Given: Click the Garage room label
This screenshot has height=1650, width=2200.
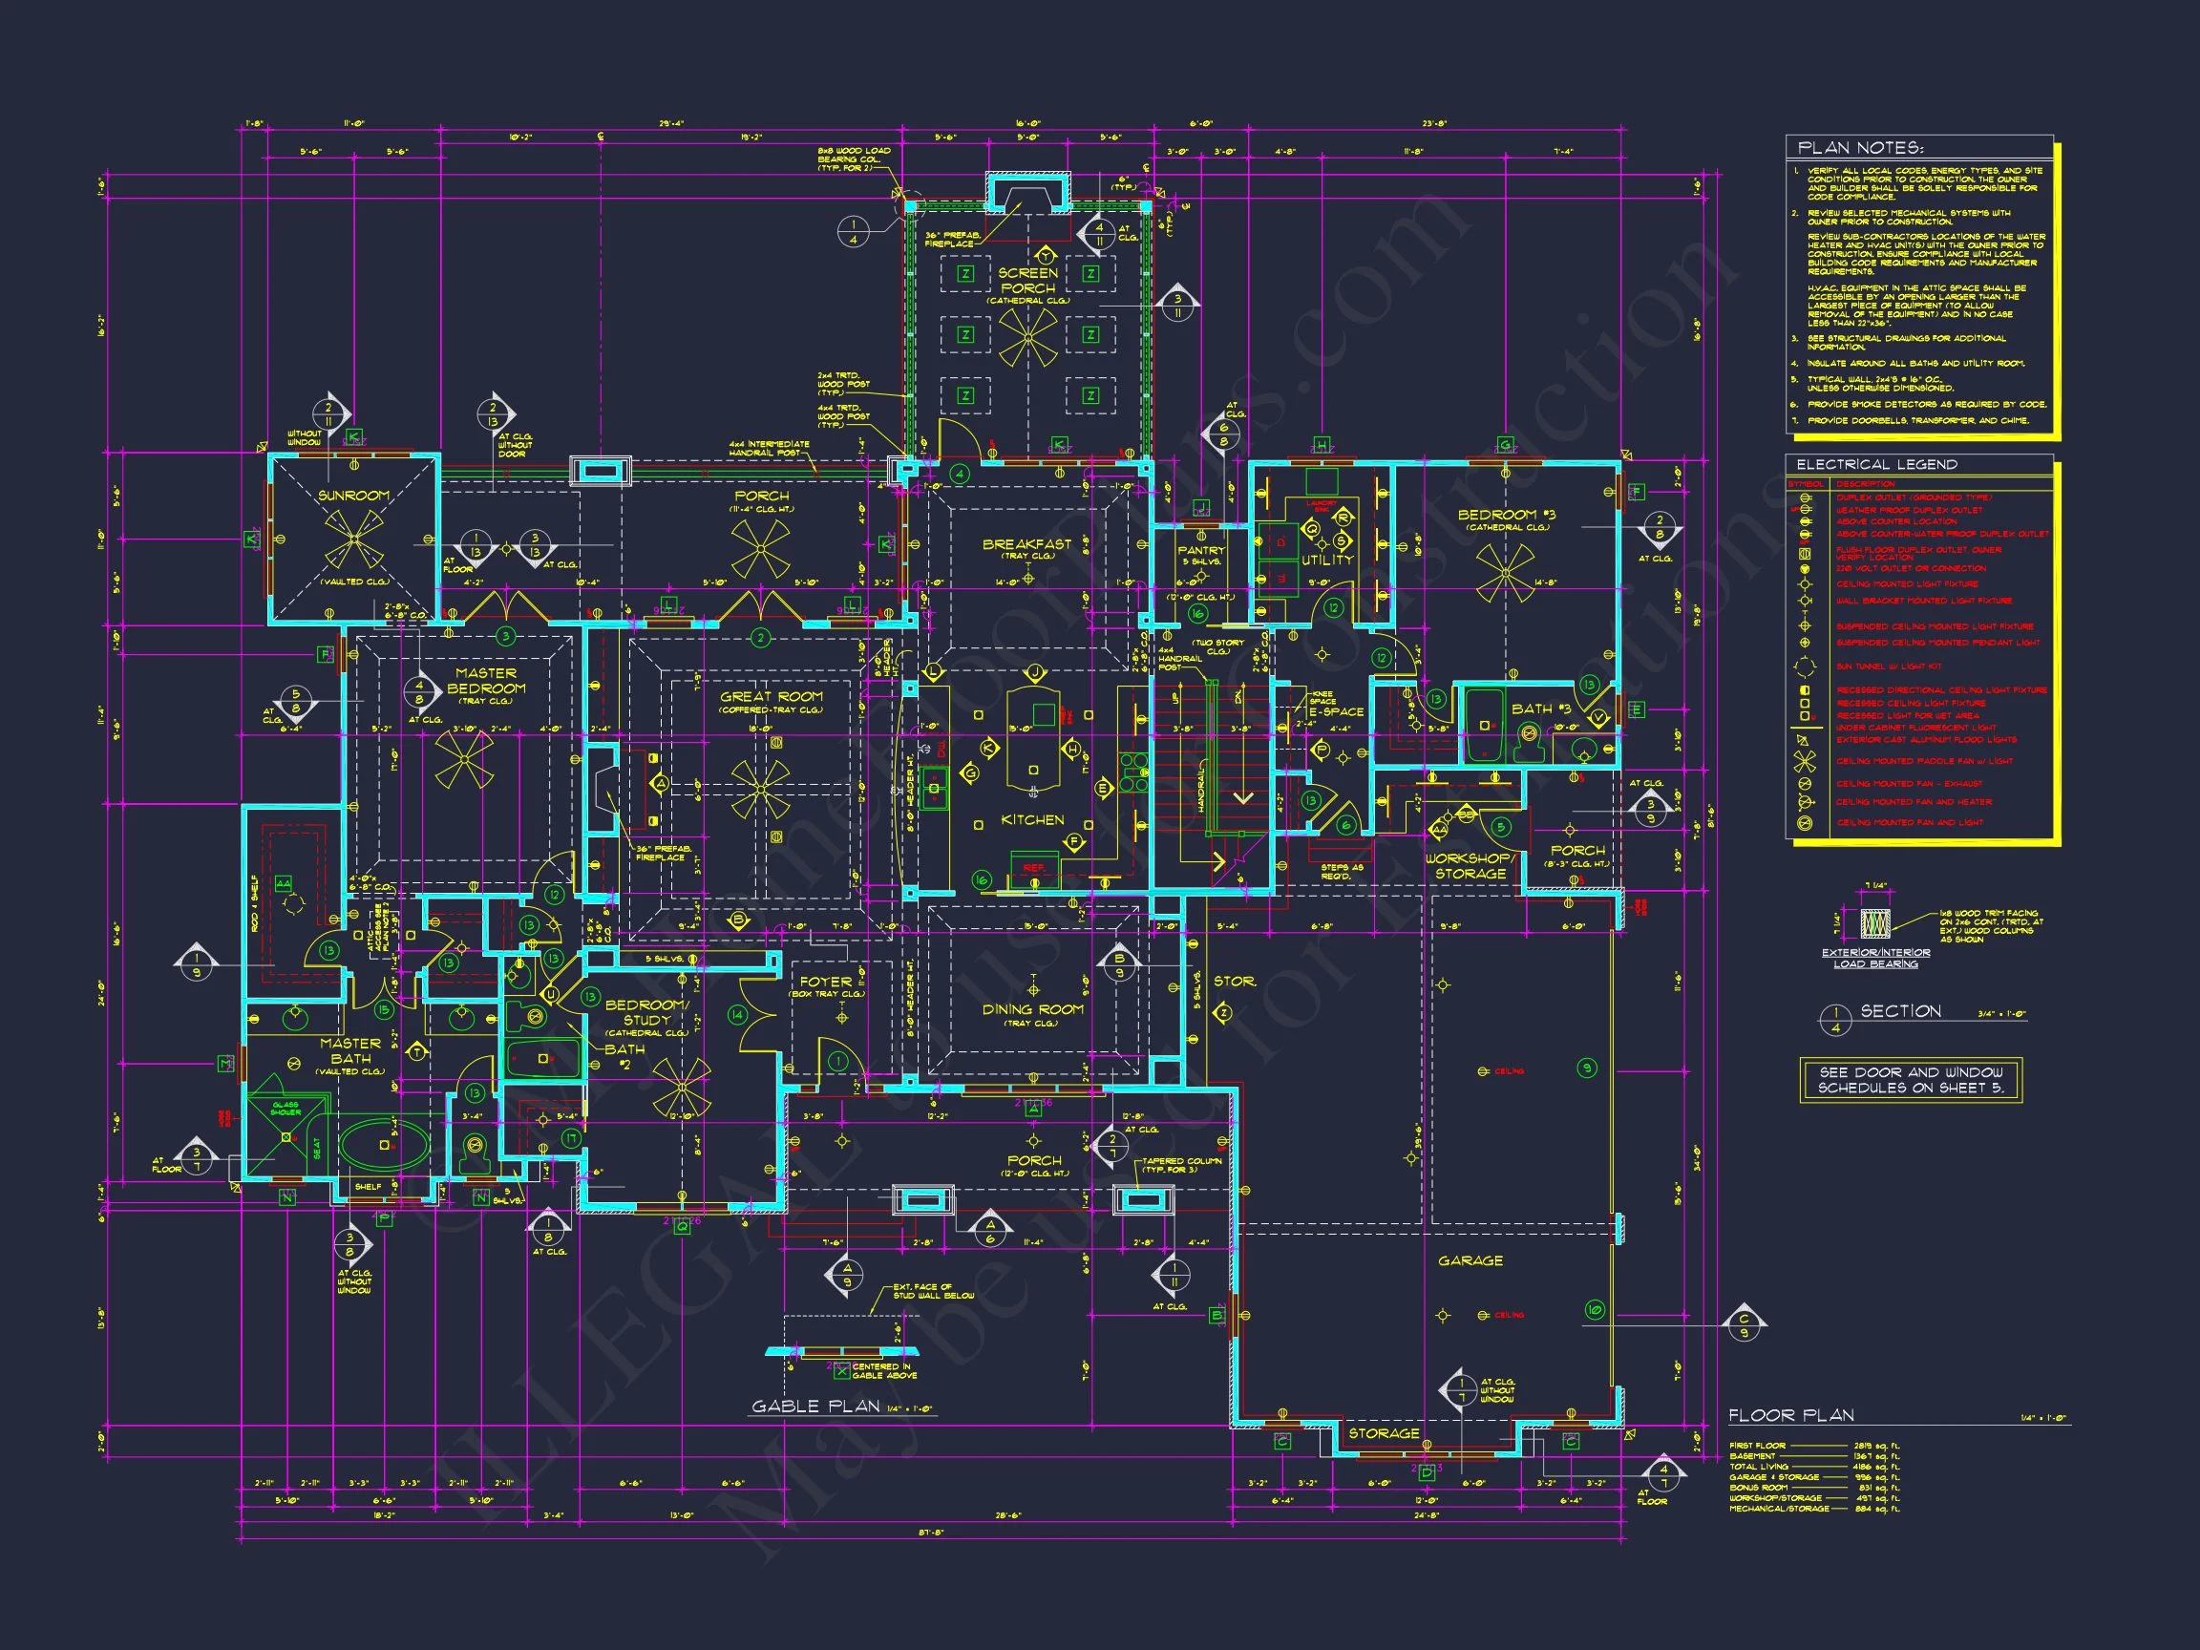Looking at the screenshot, I should coord(1470,1260).
